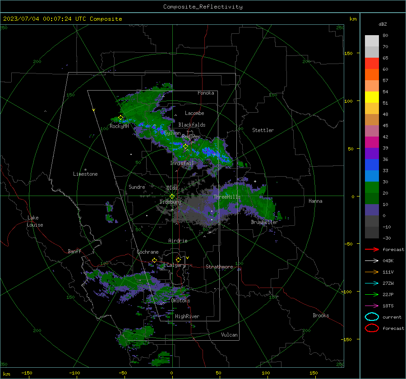Click the 20 dBZ green color swatch

coord(372,187)
